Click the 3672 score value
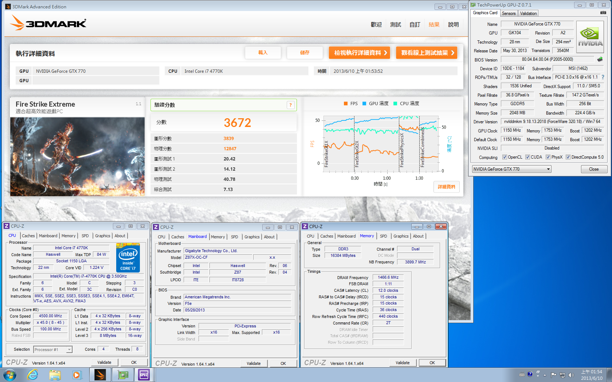The height and width of the screenshot is (382, 612). (238, 123)
